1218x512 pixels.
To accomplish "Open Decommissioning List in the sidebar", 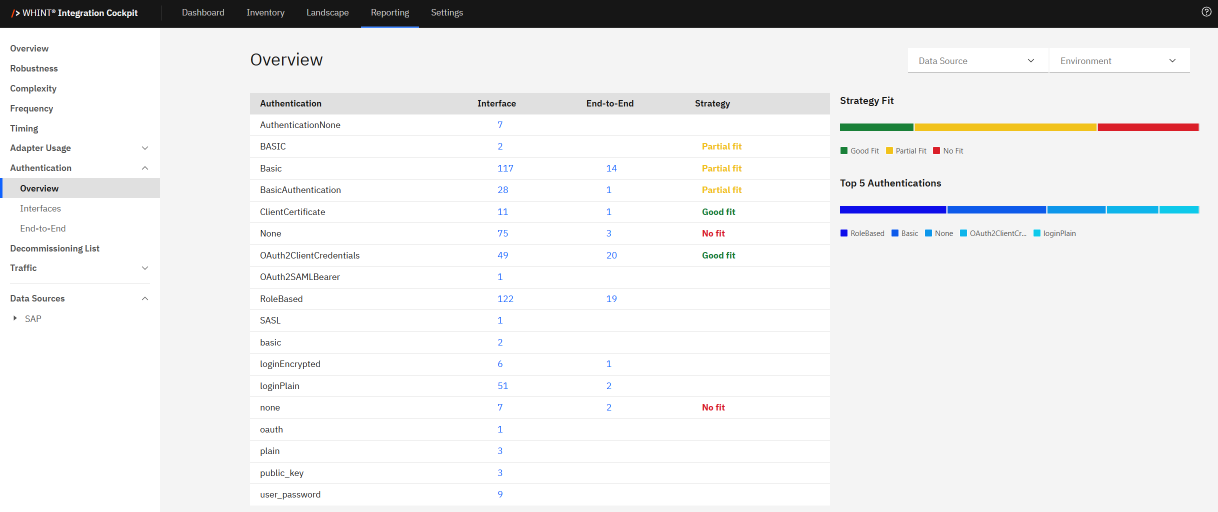I will click(x=54, y=248).
